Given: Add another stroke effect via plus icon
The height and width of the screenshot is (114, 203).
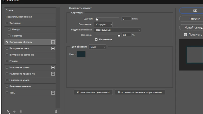Looking at the screenshot, I should (53, 42).
